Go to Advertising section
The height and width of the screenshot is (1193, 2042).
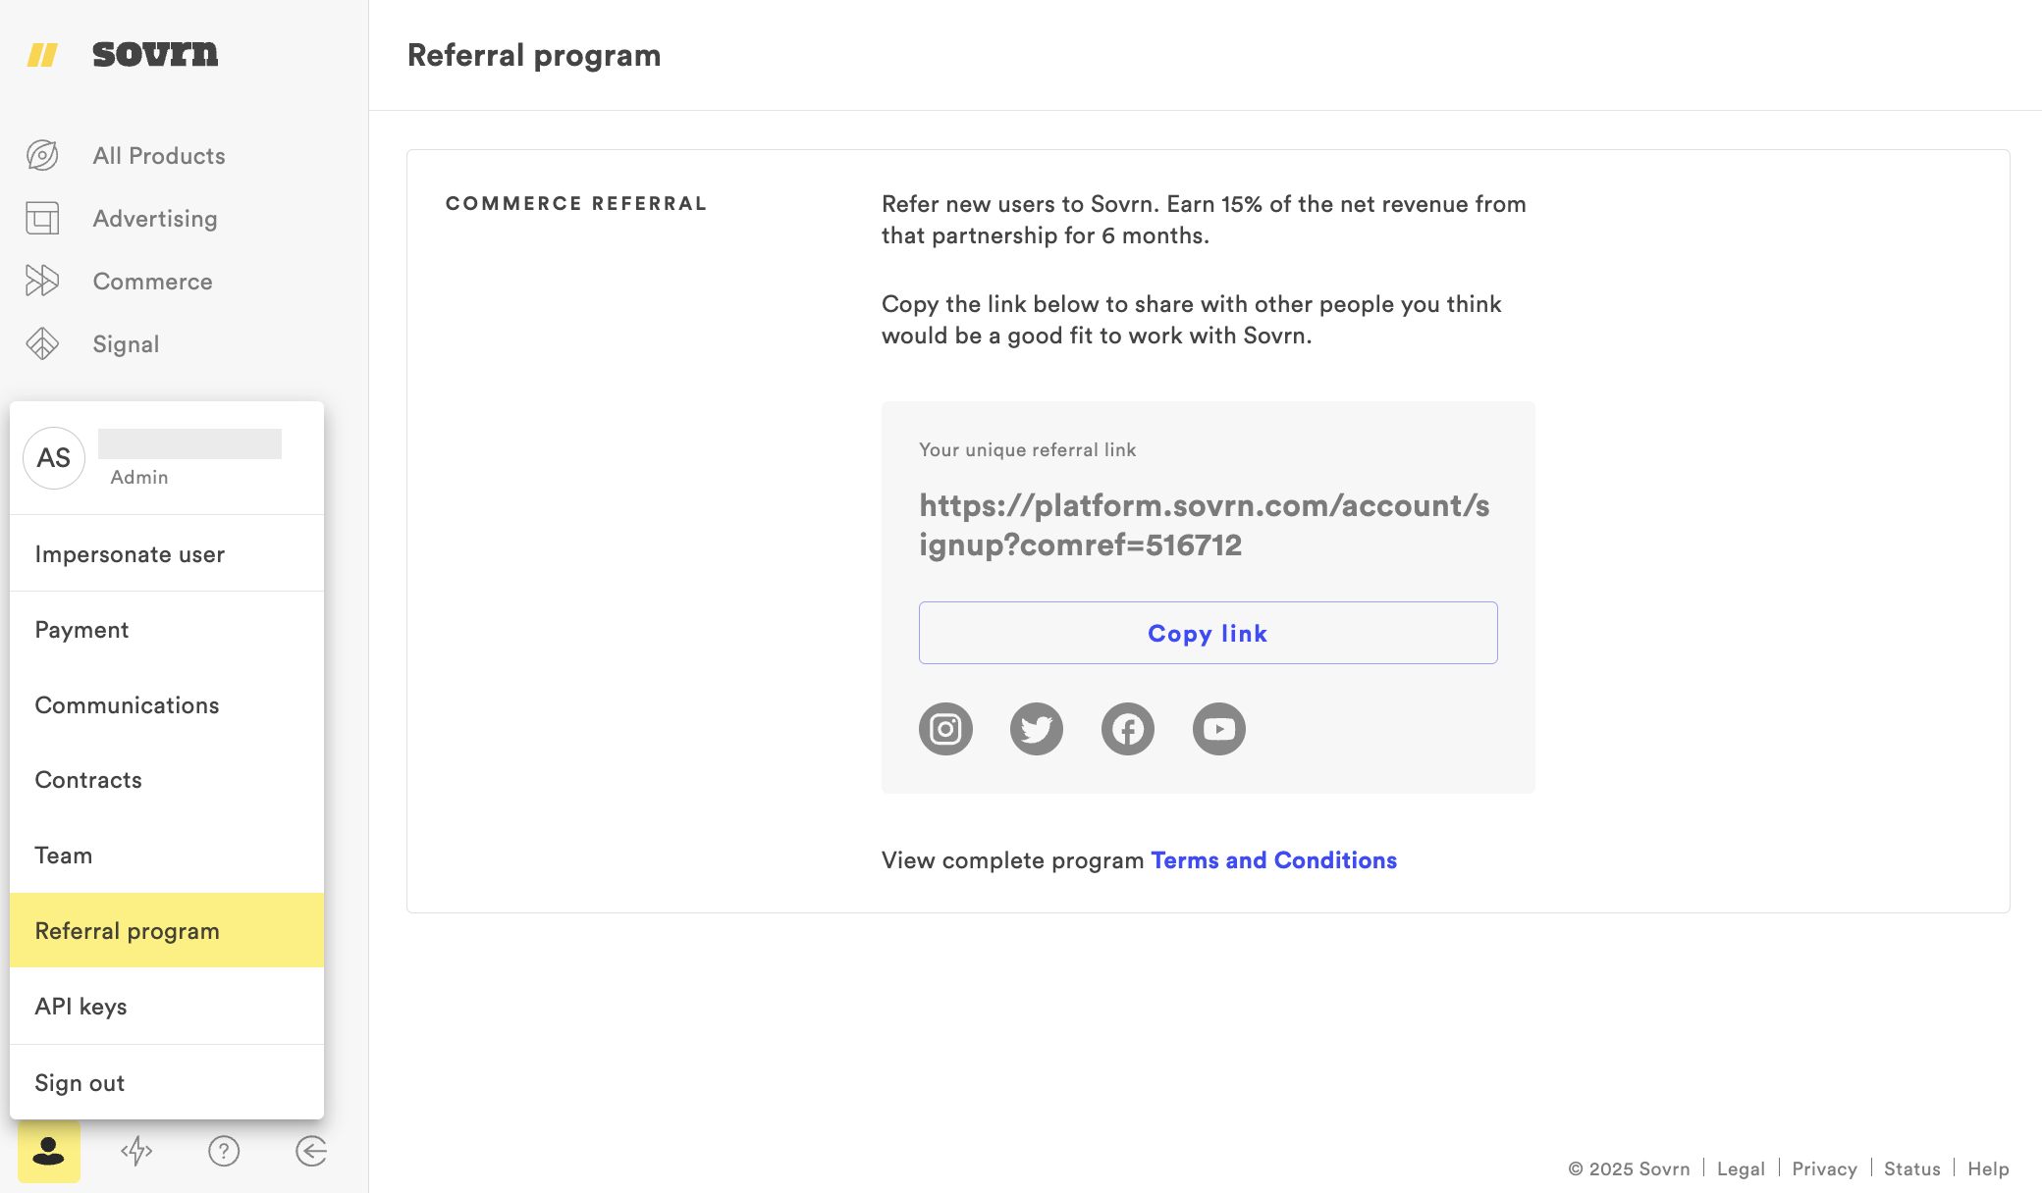pyautogui.click(x=155, y=219)
